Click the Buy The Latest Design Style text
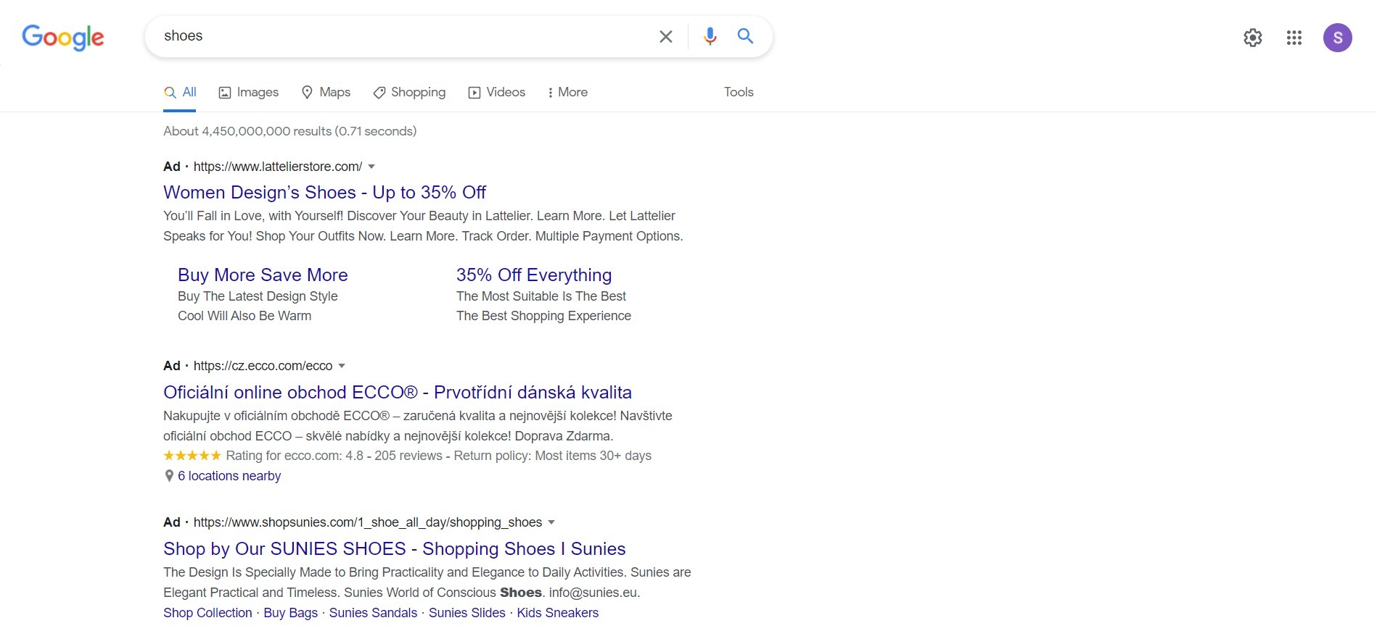This screenshot has height=631, width=1377. pos(258,296)
